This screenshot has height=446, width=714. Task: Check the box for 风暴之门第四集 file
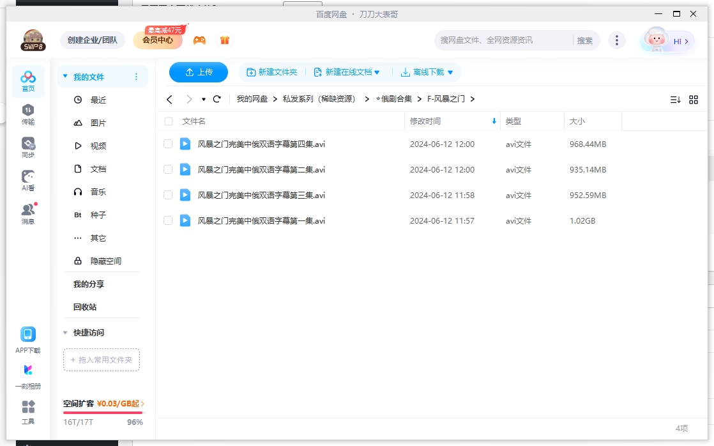[167, 144]
